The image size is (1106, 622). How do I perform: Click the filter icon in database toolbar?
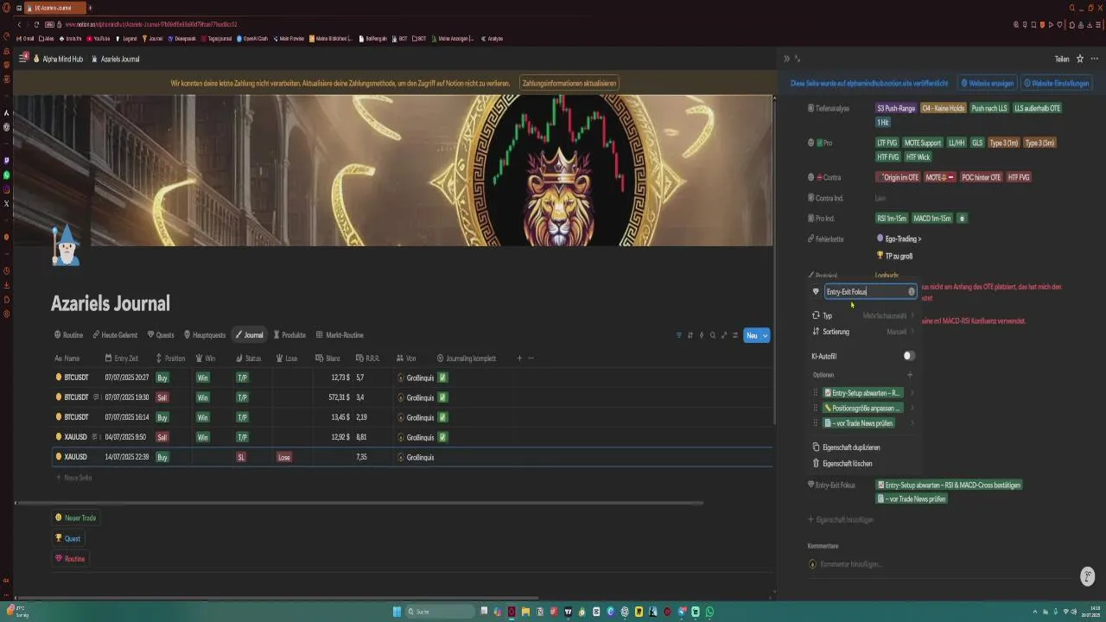678,335
